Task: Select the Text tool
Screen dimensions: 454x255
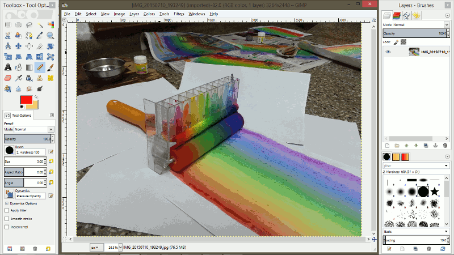Action: tap(8, 67)
